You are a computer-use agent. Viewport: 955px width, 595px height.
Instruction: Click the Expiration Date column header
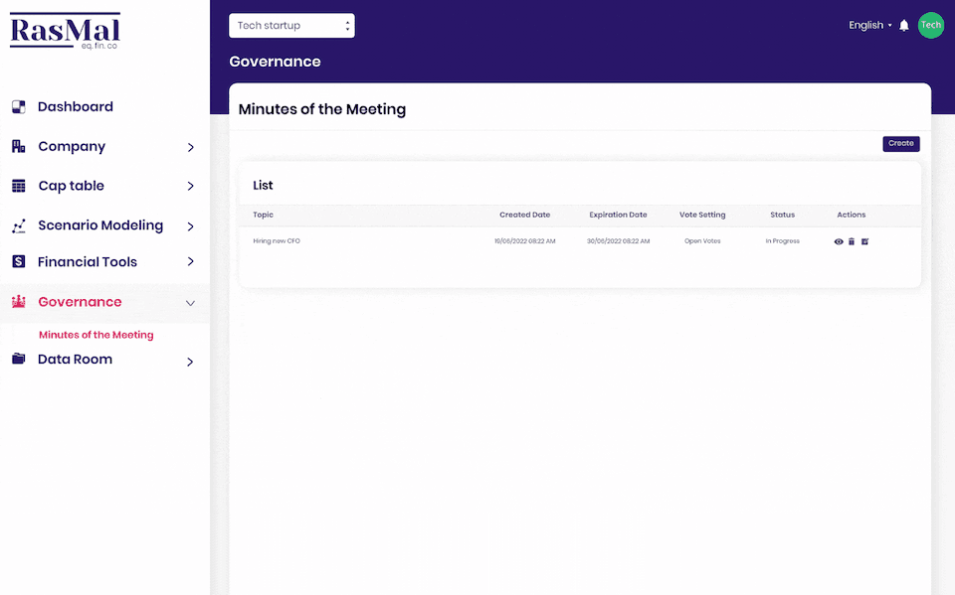click(618, 215)
